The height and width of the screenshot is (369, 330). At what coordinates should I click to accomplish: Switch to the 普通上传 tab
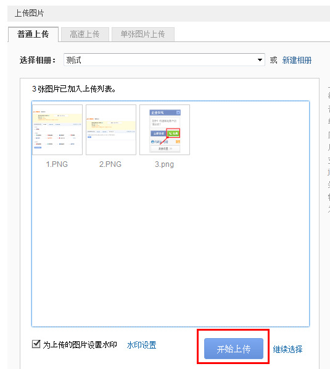33,35
